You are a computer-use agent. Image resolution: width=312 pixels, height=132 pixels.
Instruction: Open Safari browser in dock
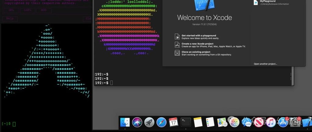[161, 122]
